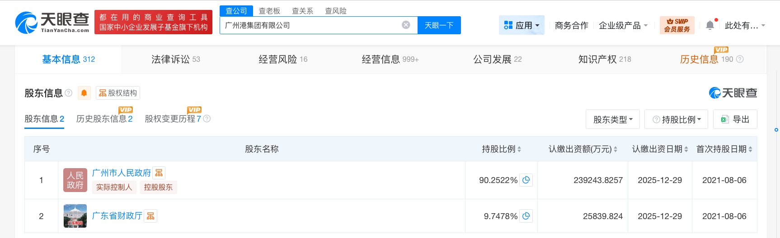780x238 pixels.
Task: Click the company name search field
Action: 310,25
